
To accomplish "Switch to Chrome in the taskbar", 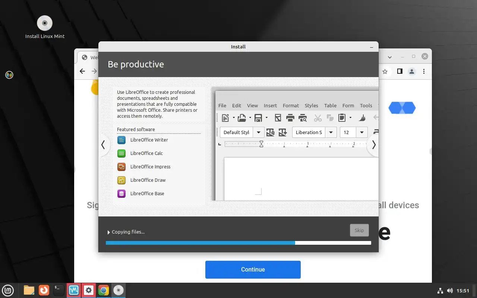I will [x=104, y=290].
